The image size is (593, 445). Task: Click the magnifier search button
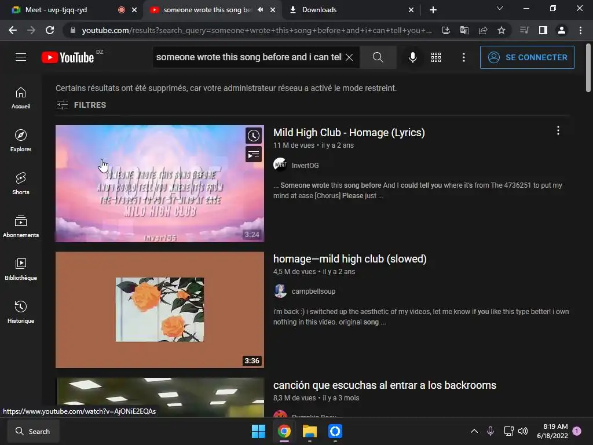378,57
